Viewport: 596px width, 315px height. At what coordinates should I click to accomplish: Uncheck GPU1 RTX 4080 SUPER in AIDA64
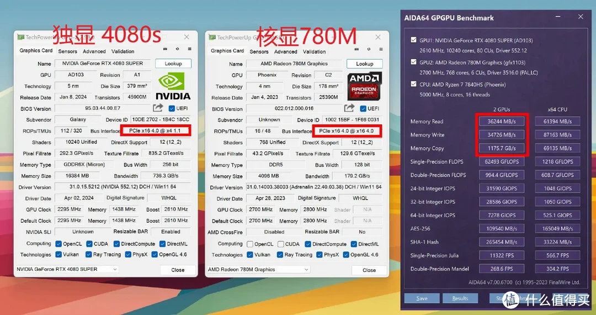coord(413,40)
